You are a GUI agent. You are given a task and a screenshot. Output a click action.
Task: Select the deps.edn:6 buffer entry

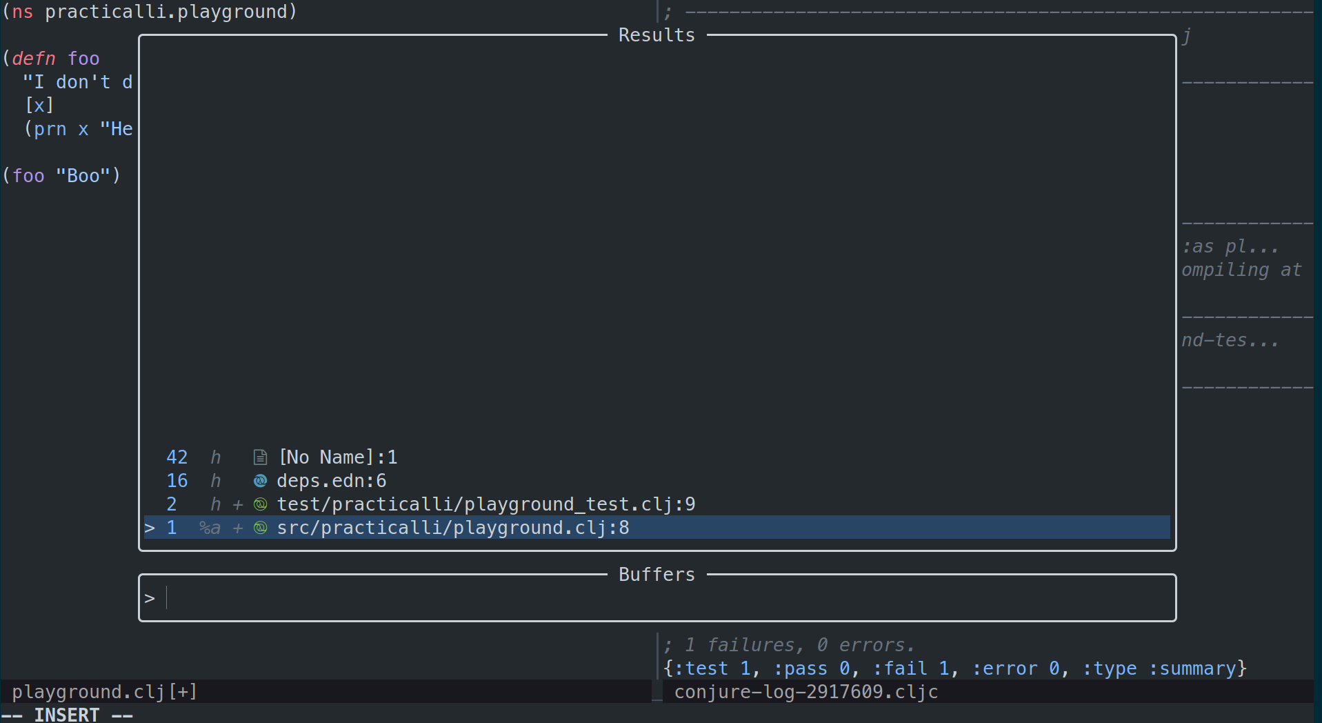657,481
